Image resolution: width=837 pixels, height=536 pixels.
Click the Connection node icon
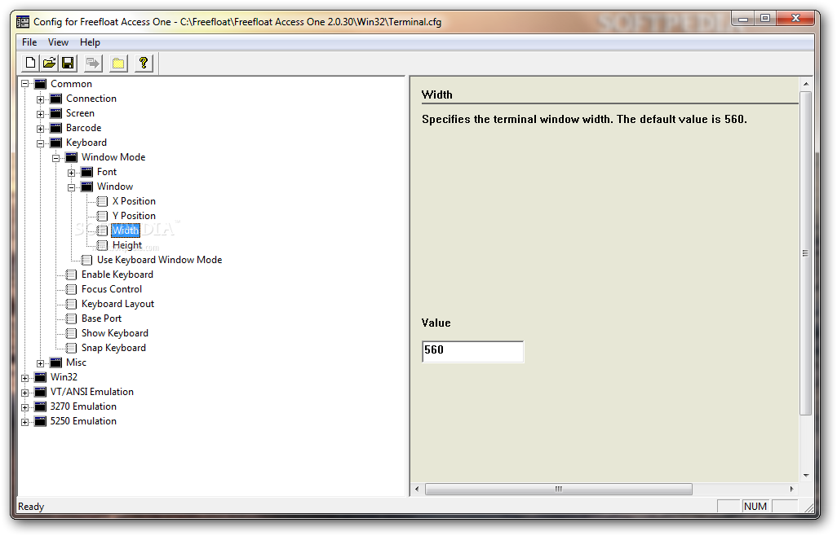55,99
